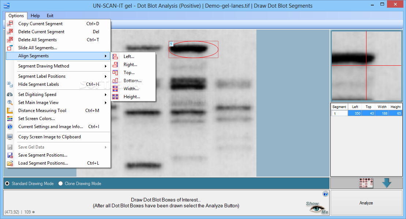Expand the Set Main Image View submenu
406x219 pixels.
coord(105,103)
